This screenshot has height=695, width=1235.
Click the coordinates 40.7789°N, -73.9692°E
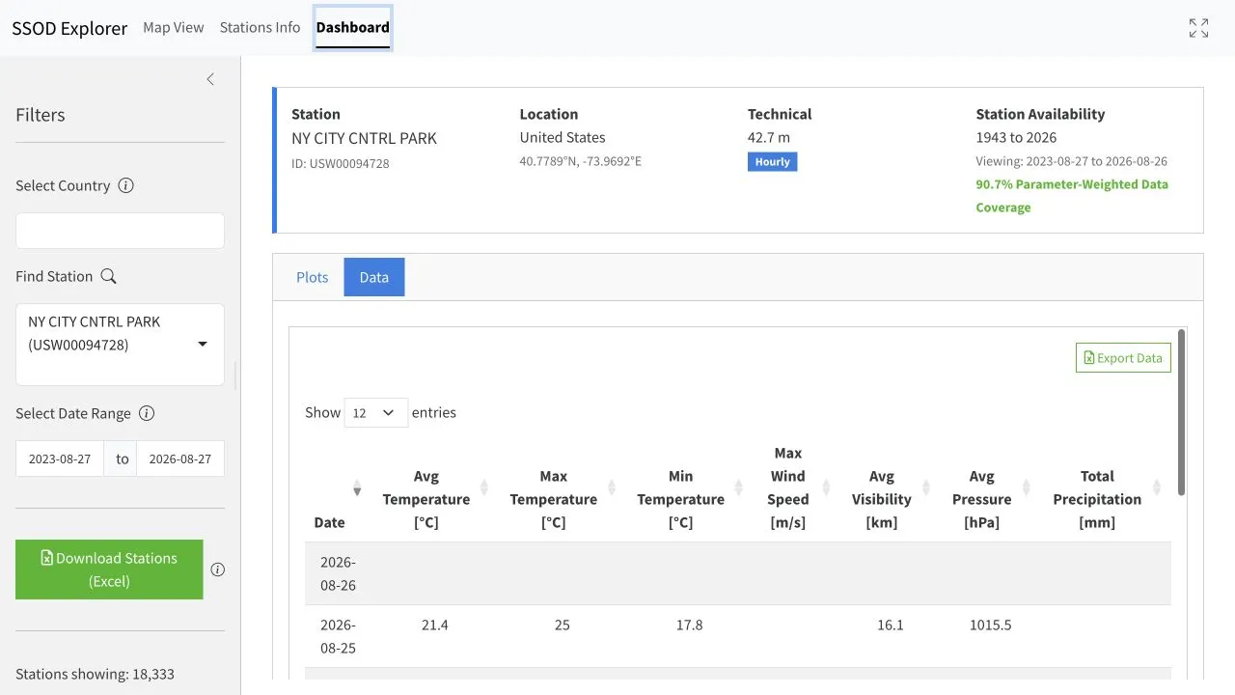581,161
